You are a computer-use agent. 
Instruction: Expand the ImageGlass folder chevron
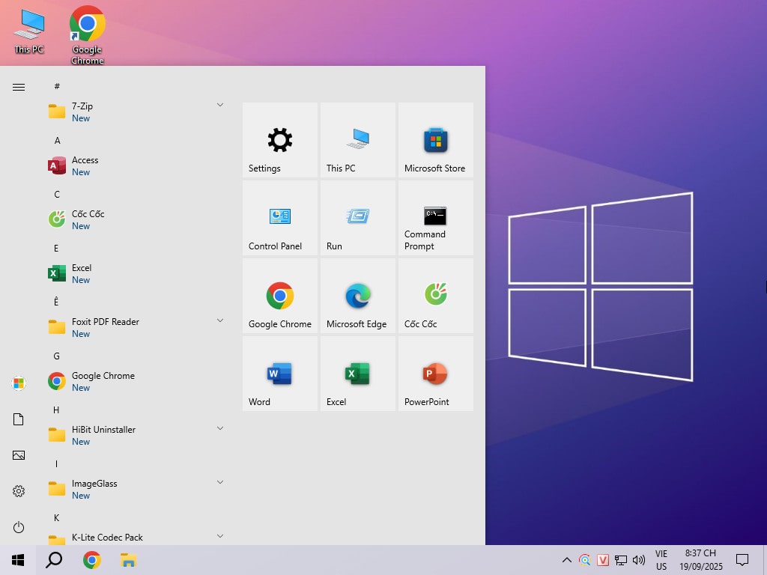pyautogui.click(x=220, y=482)
